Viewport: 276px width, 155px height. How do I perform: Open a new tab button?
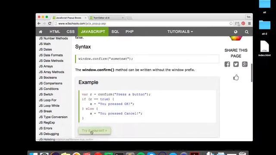129,18
